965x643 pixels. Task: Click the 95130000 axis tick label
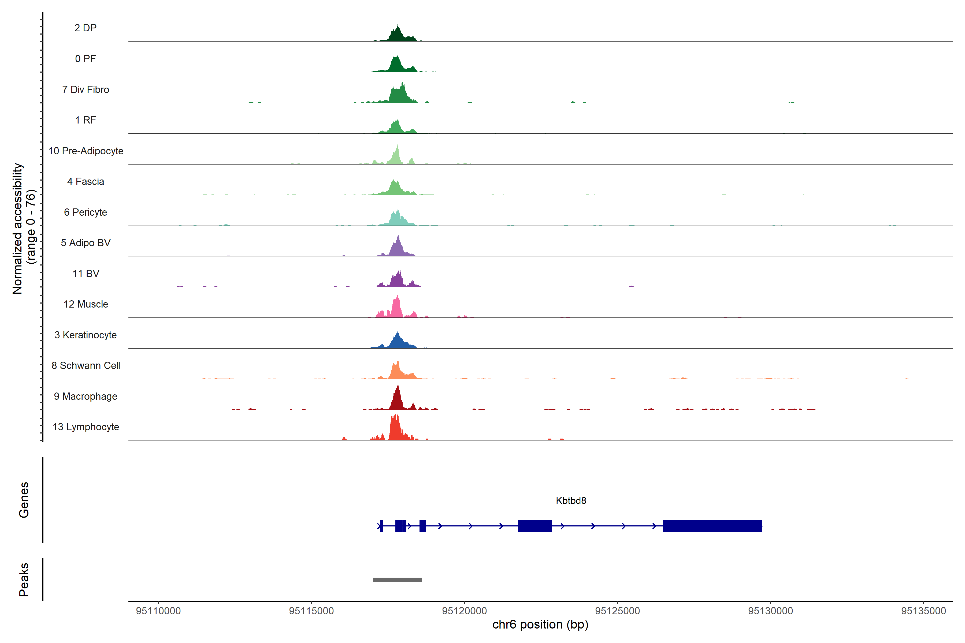[x=770, y=611]
